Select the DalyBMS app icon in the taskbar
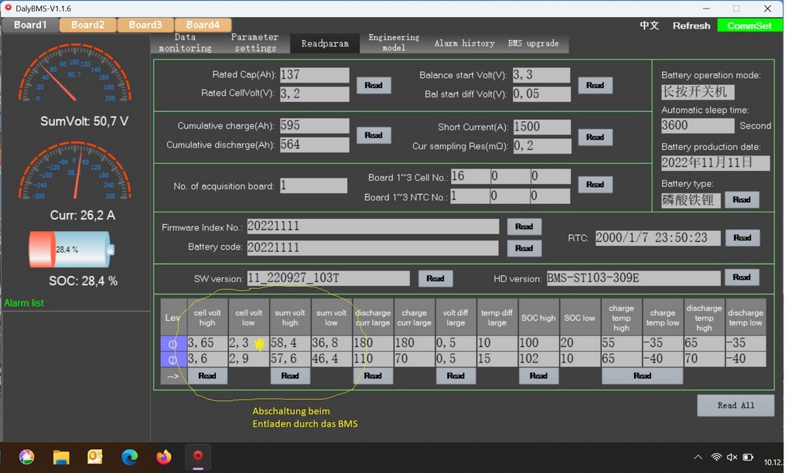This screenshot has height=473, width=792. 198,457
